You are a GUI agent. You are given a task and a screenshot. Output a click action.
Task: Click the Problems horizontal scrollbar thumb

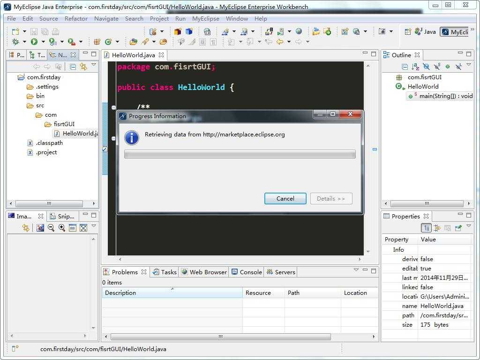tap(221, 337)
